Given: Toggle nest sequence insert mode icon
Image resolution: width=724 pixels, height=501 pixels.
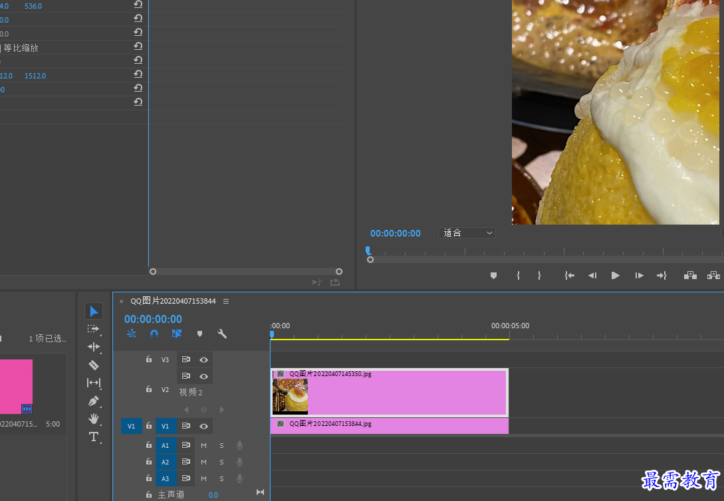Looking at the screenshot, I should [x=132, y=334].
